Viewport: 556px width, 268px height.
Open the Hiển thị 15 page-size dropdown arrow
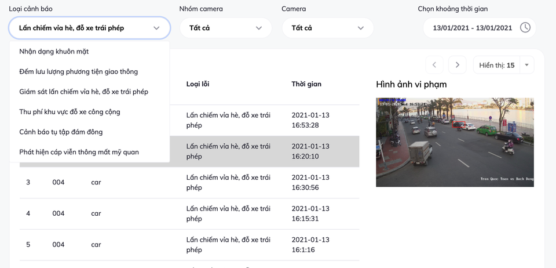(x=526, y=65)
